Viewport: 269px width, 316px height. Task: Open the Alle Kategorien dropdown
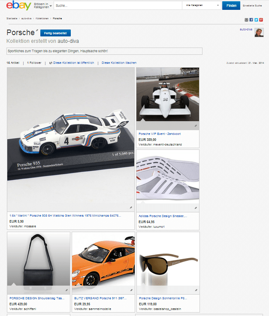click(201, 6)
